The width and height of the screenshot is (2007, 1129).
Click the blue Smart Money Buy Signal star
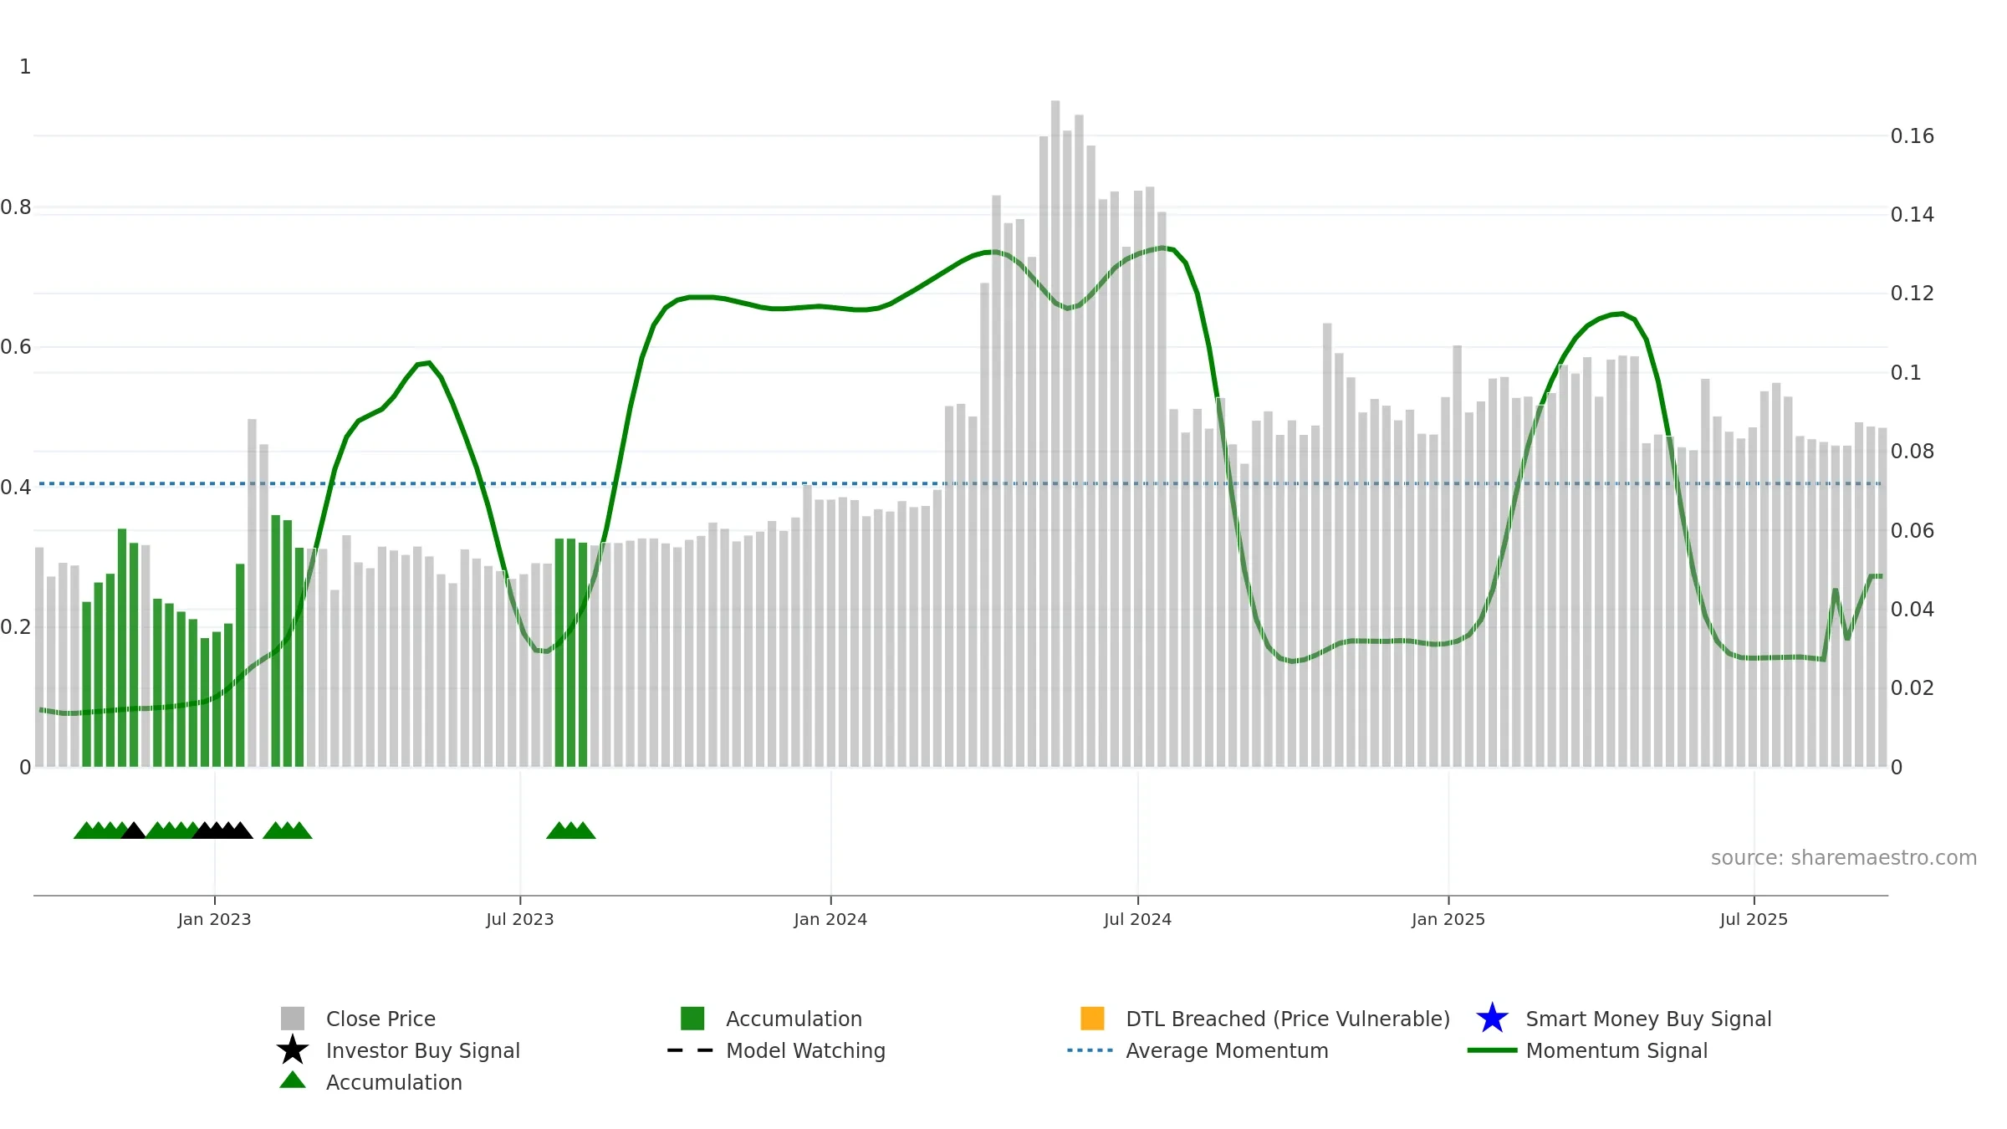click(1492, 1018)
